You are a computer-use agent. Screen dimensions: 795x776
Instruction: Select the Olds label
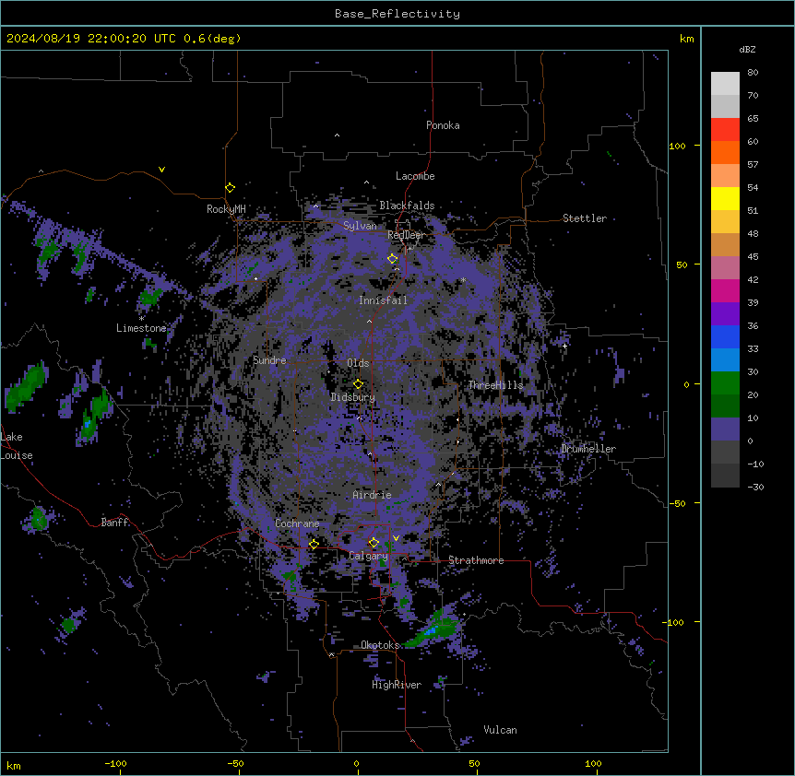pos(358,363)
